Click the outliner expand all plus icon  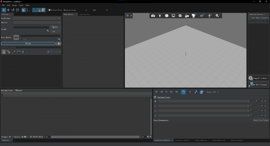pyautogui.click(x=60, y=52)
